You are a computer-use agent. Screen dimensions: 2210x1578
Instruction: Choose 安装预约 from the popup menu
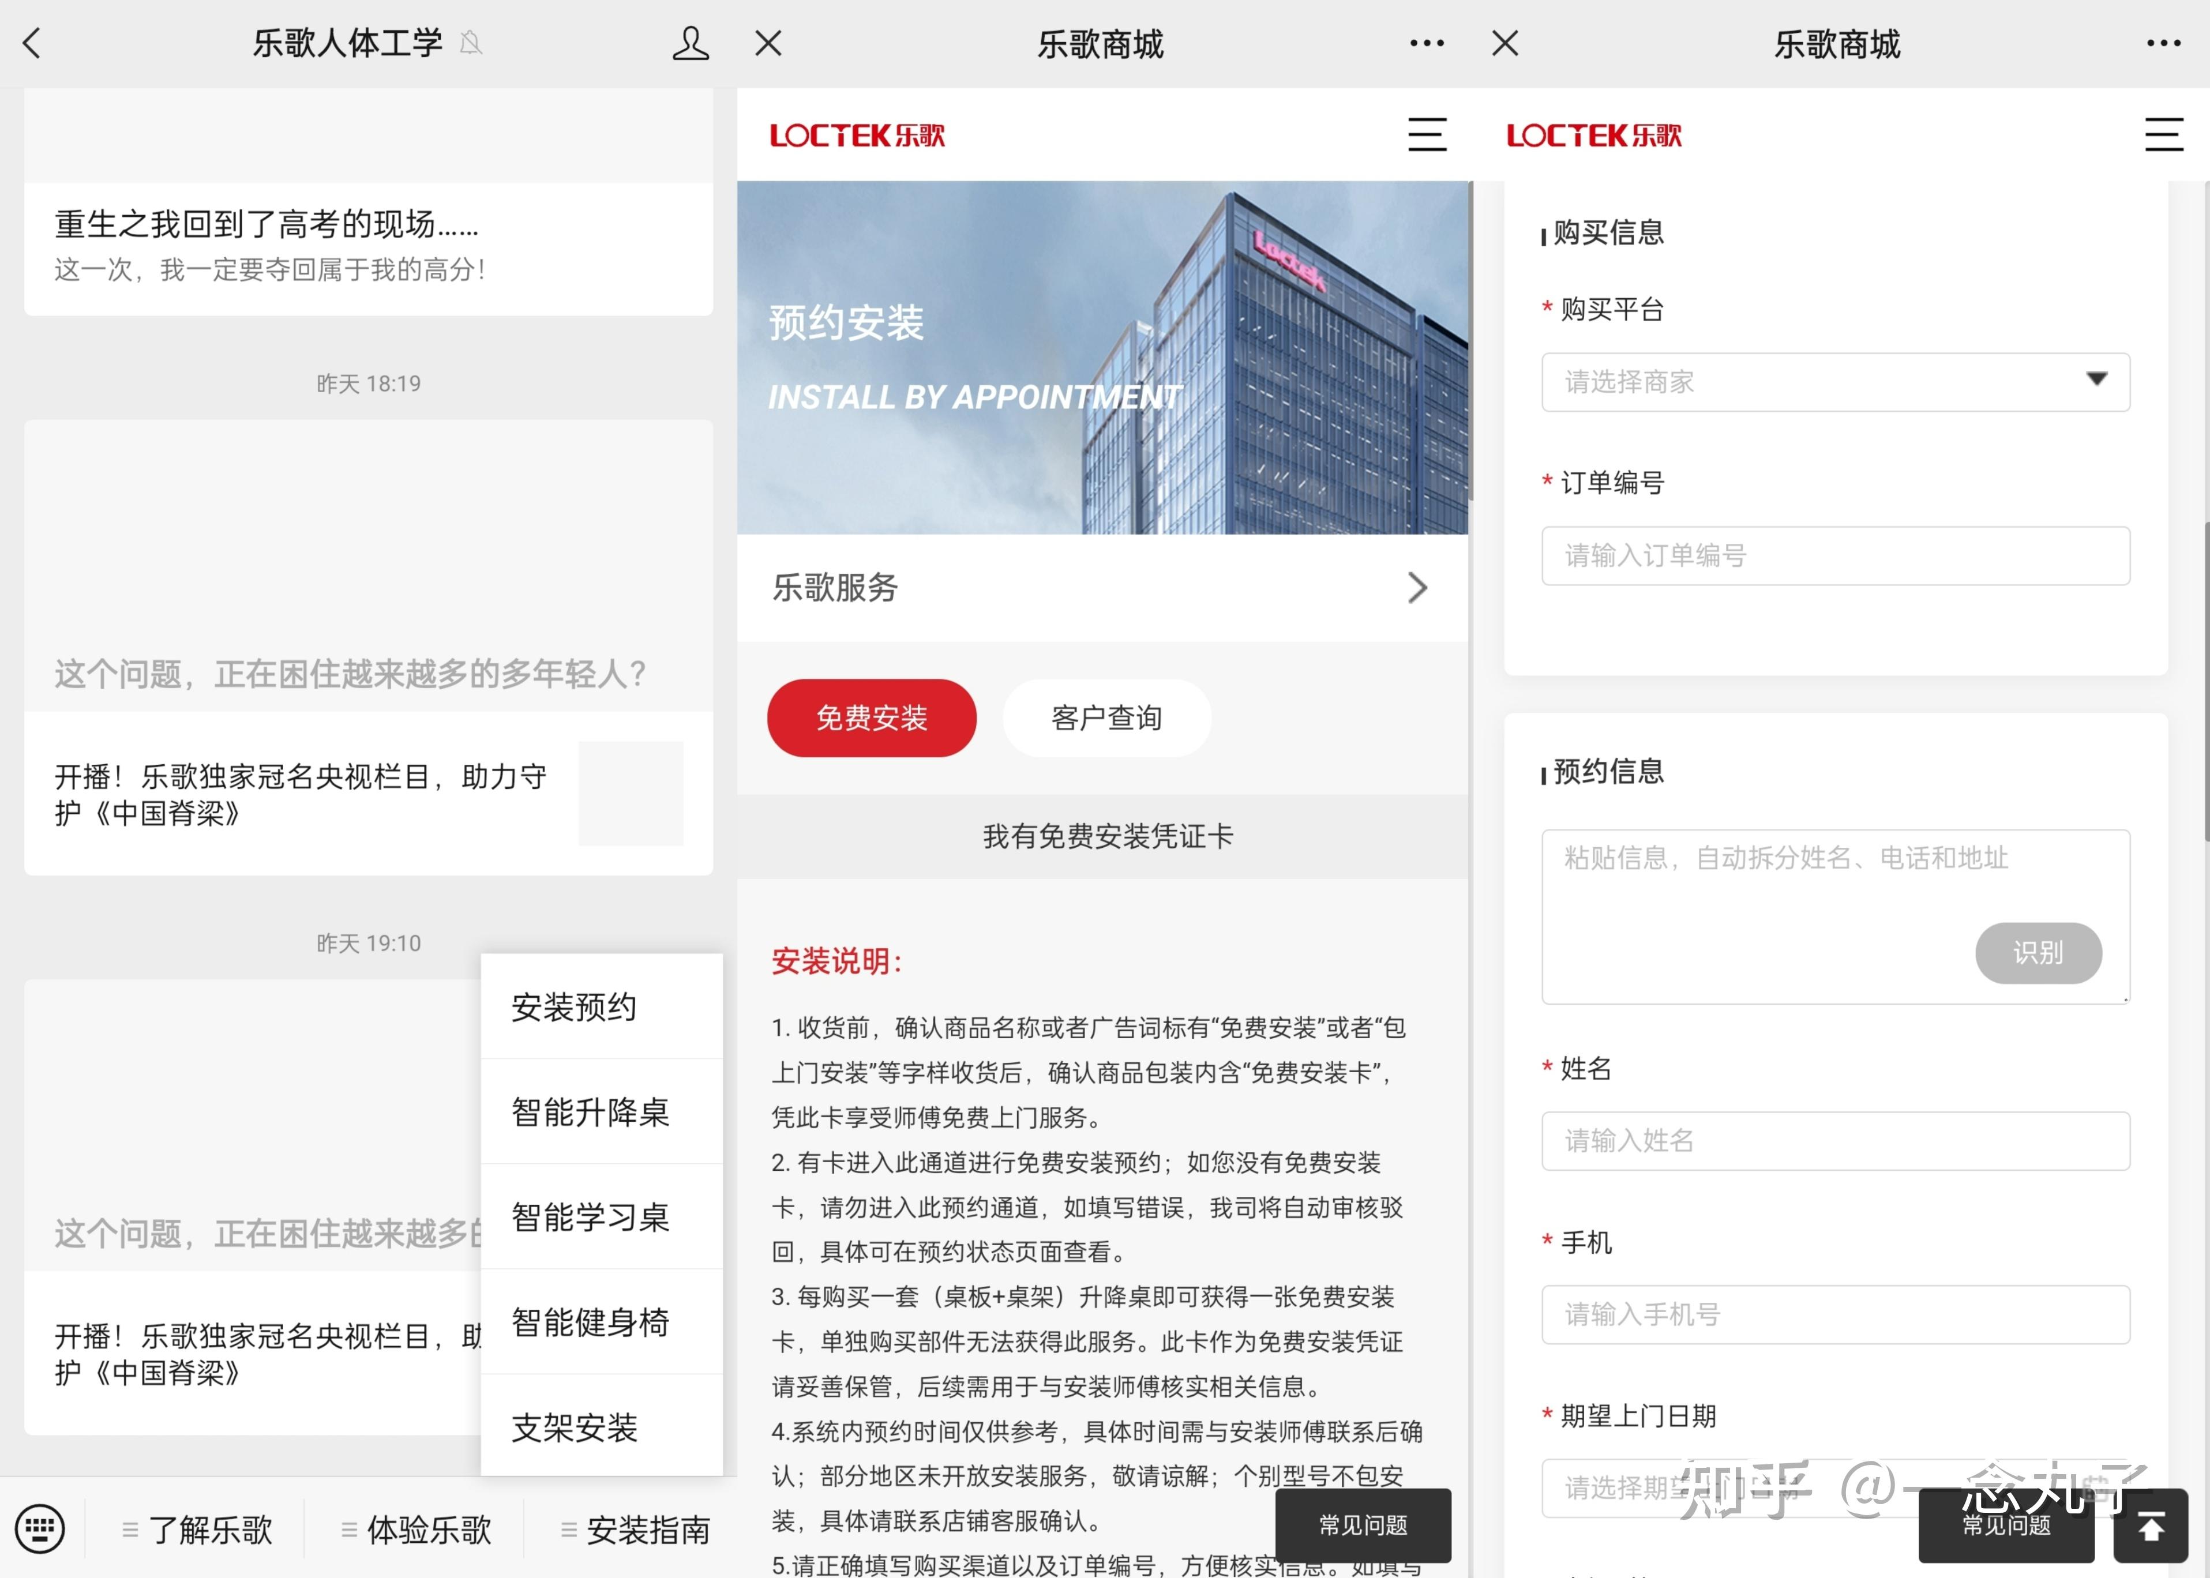coord(575,1008)
